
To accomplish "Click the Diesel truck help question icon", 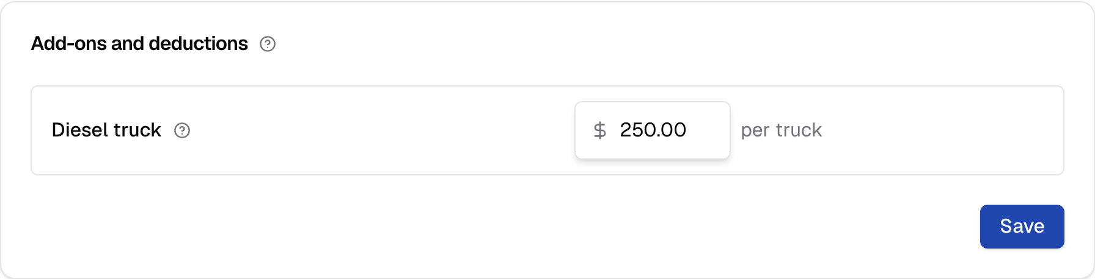I will (x=182, y=130).
